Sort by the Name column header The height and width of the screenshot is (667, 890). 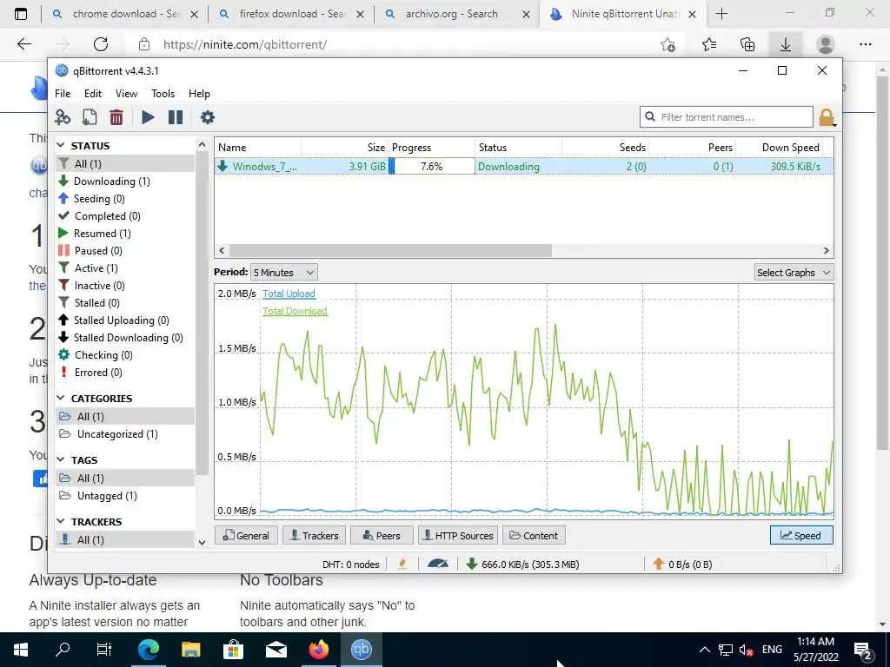click(258, 148)
